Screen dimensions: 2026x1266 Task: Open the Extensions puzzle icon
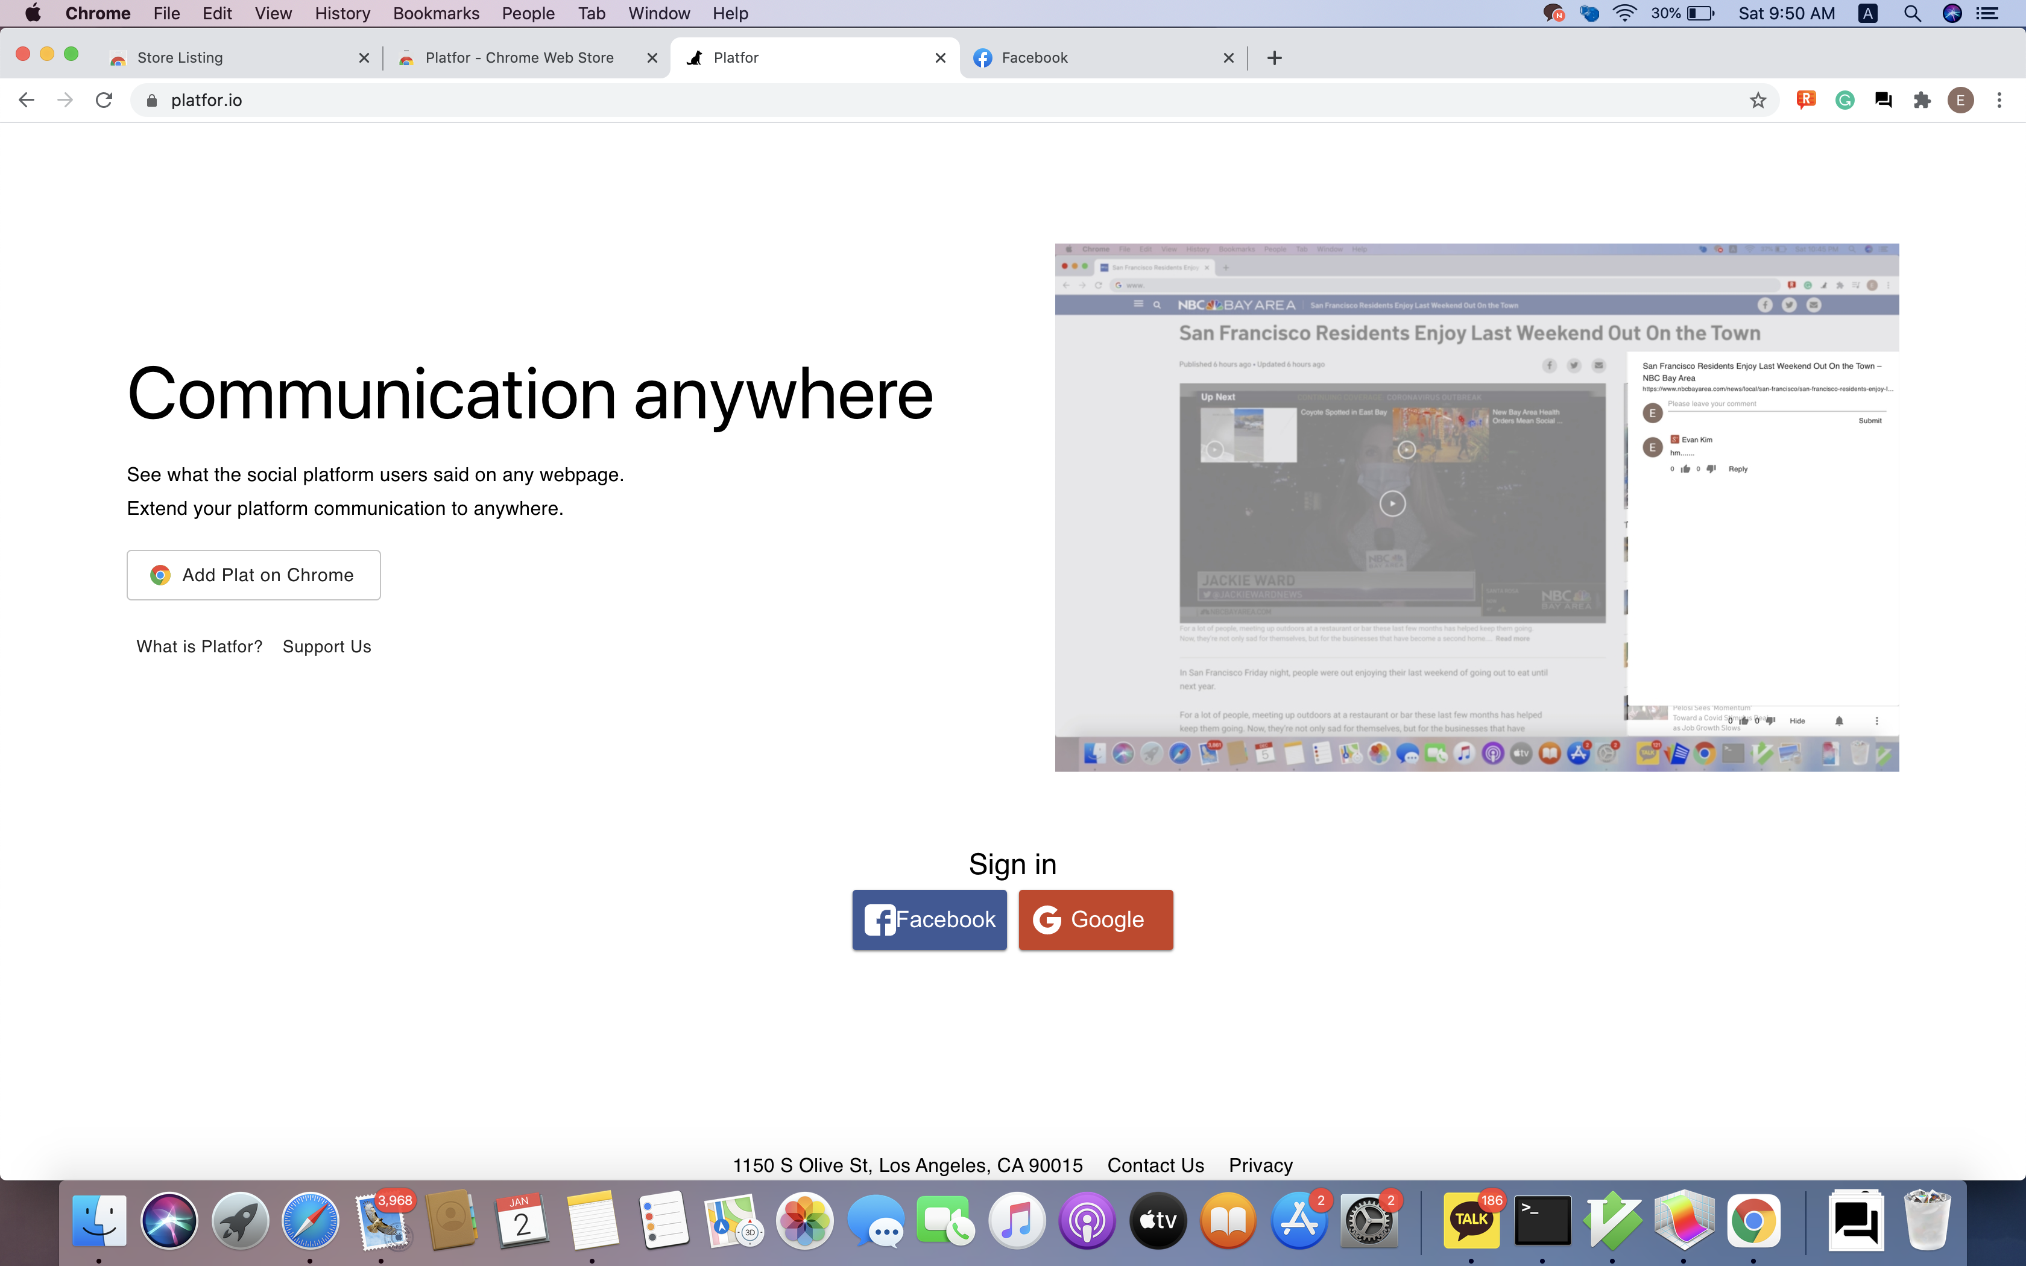[x=1922, y=101]
